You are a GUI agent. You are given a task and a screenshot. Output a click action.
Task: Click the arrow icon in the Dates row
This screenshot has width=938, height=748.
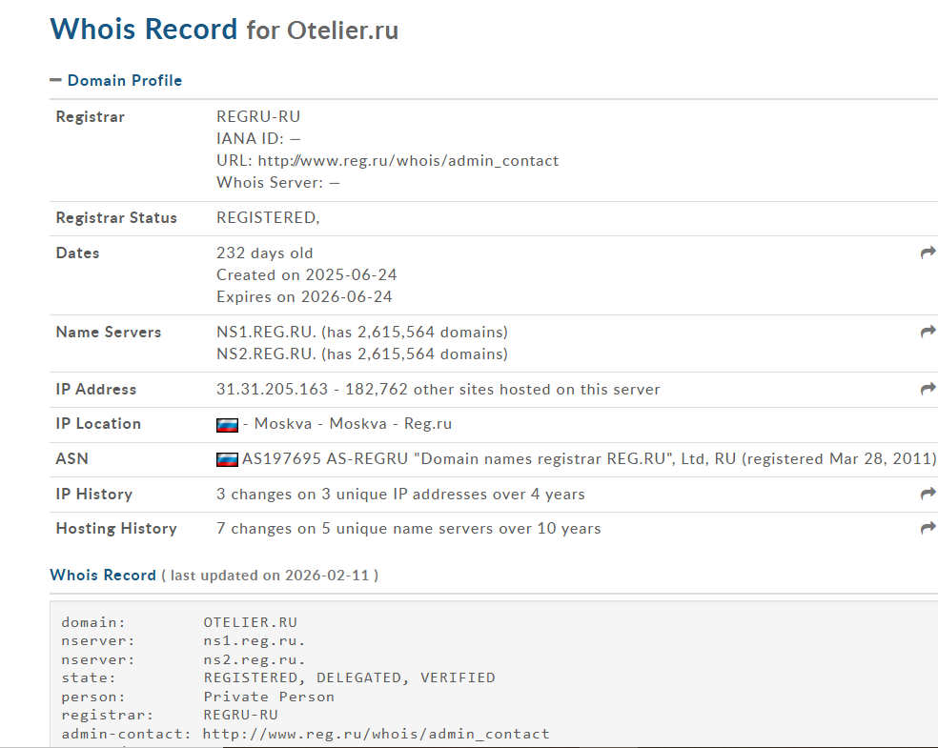pyautogui.click(x=928, y=253)
